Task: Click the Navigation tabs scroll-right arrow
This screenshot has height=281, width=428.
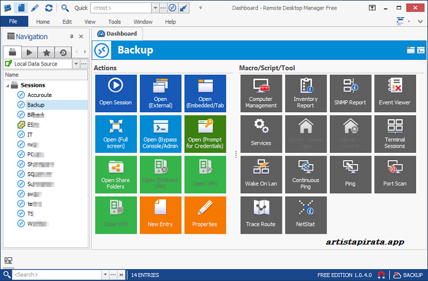Action: click(85, 52)
